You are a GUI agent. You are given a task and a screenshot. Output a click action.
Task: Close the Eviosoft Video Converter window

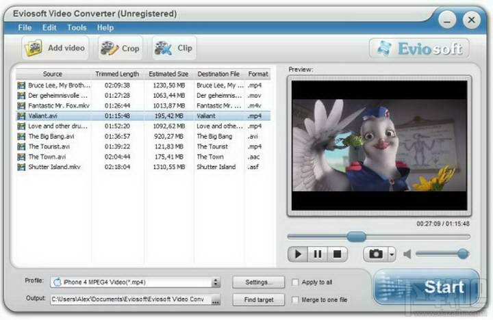click(x=471, y=20)
